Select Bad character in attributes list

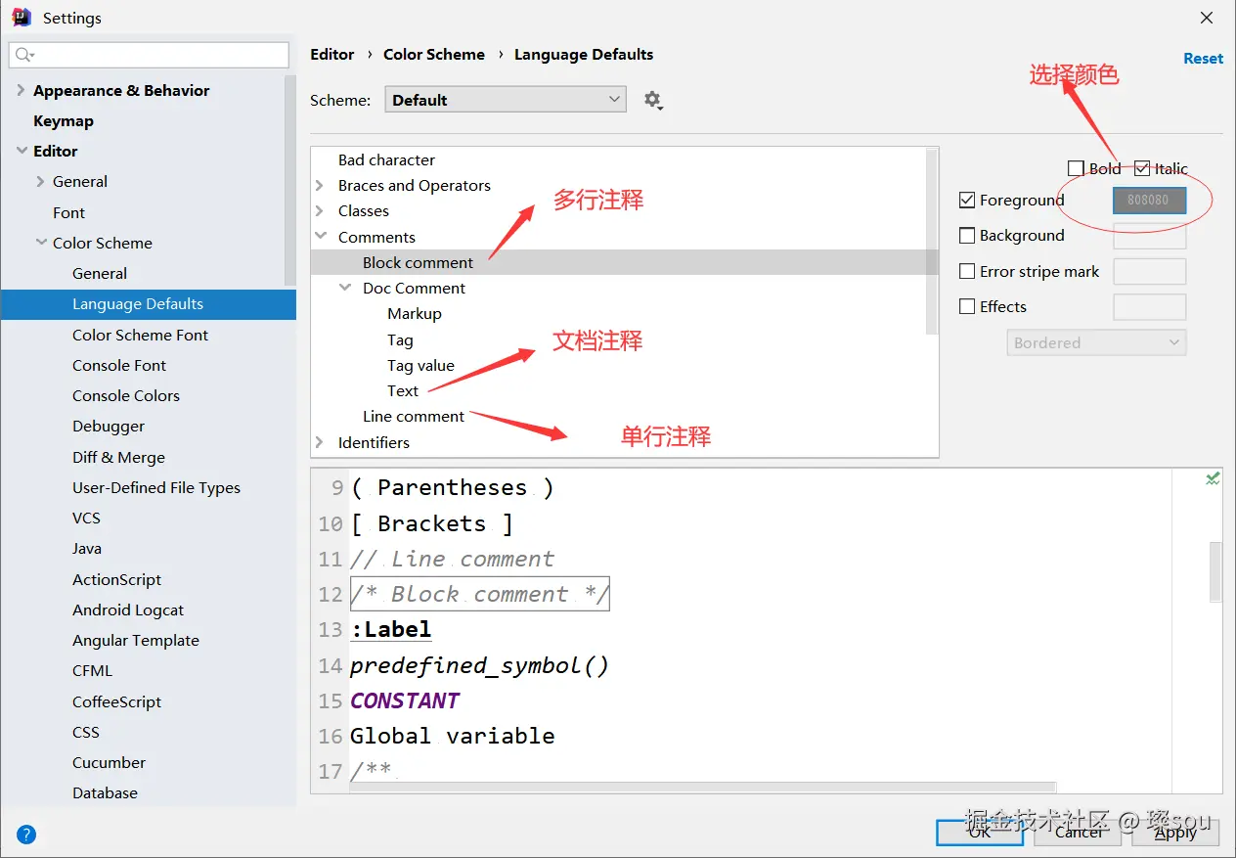[386, 159]
